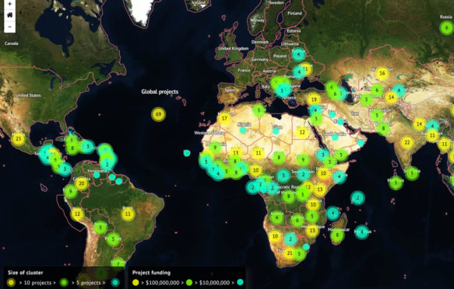Click the Russia cluster marked 6

[446, 28]
